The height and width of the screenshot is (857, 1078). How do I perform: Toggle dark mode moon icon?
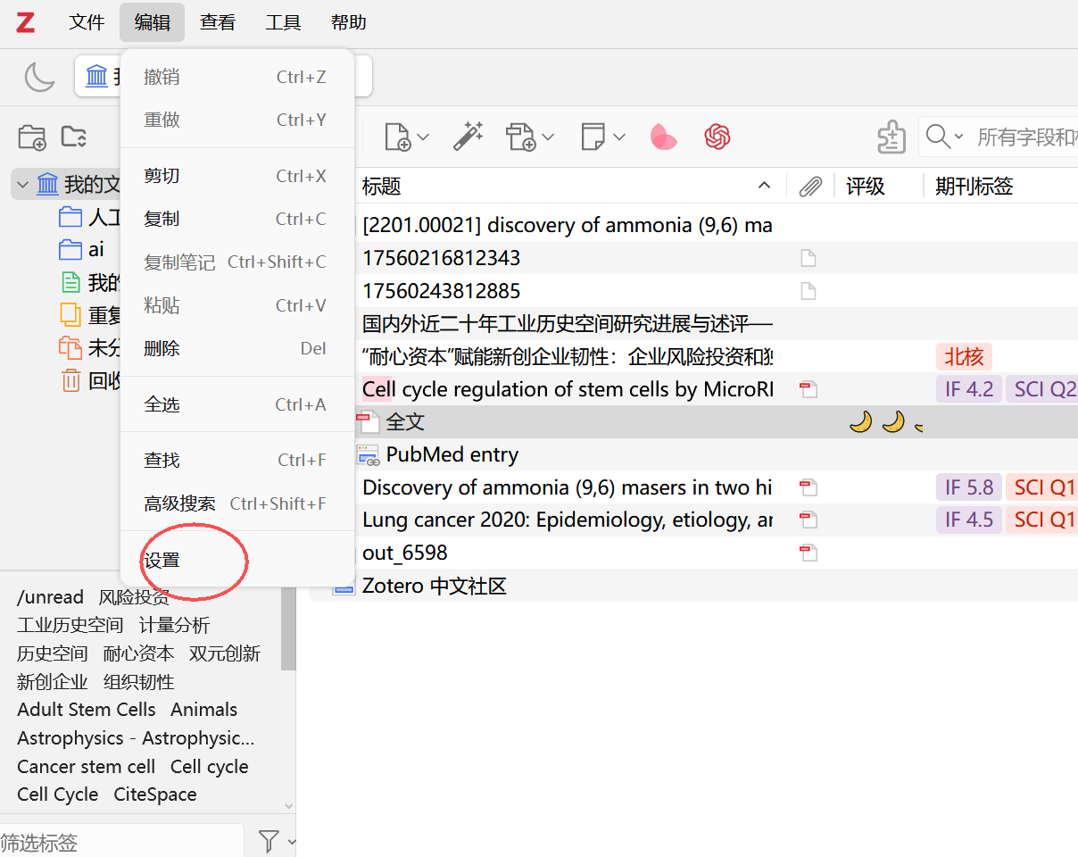[x=39, y=77]
